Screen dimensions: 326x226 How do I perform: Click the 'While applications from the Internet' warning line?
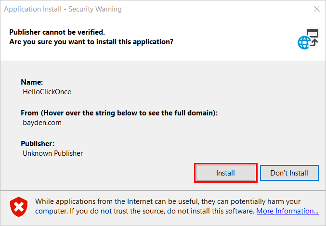[168, 201]
